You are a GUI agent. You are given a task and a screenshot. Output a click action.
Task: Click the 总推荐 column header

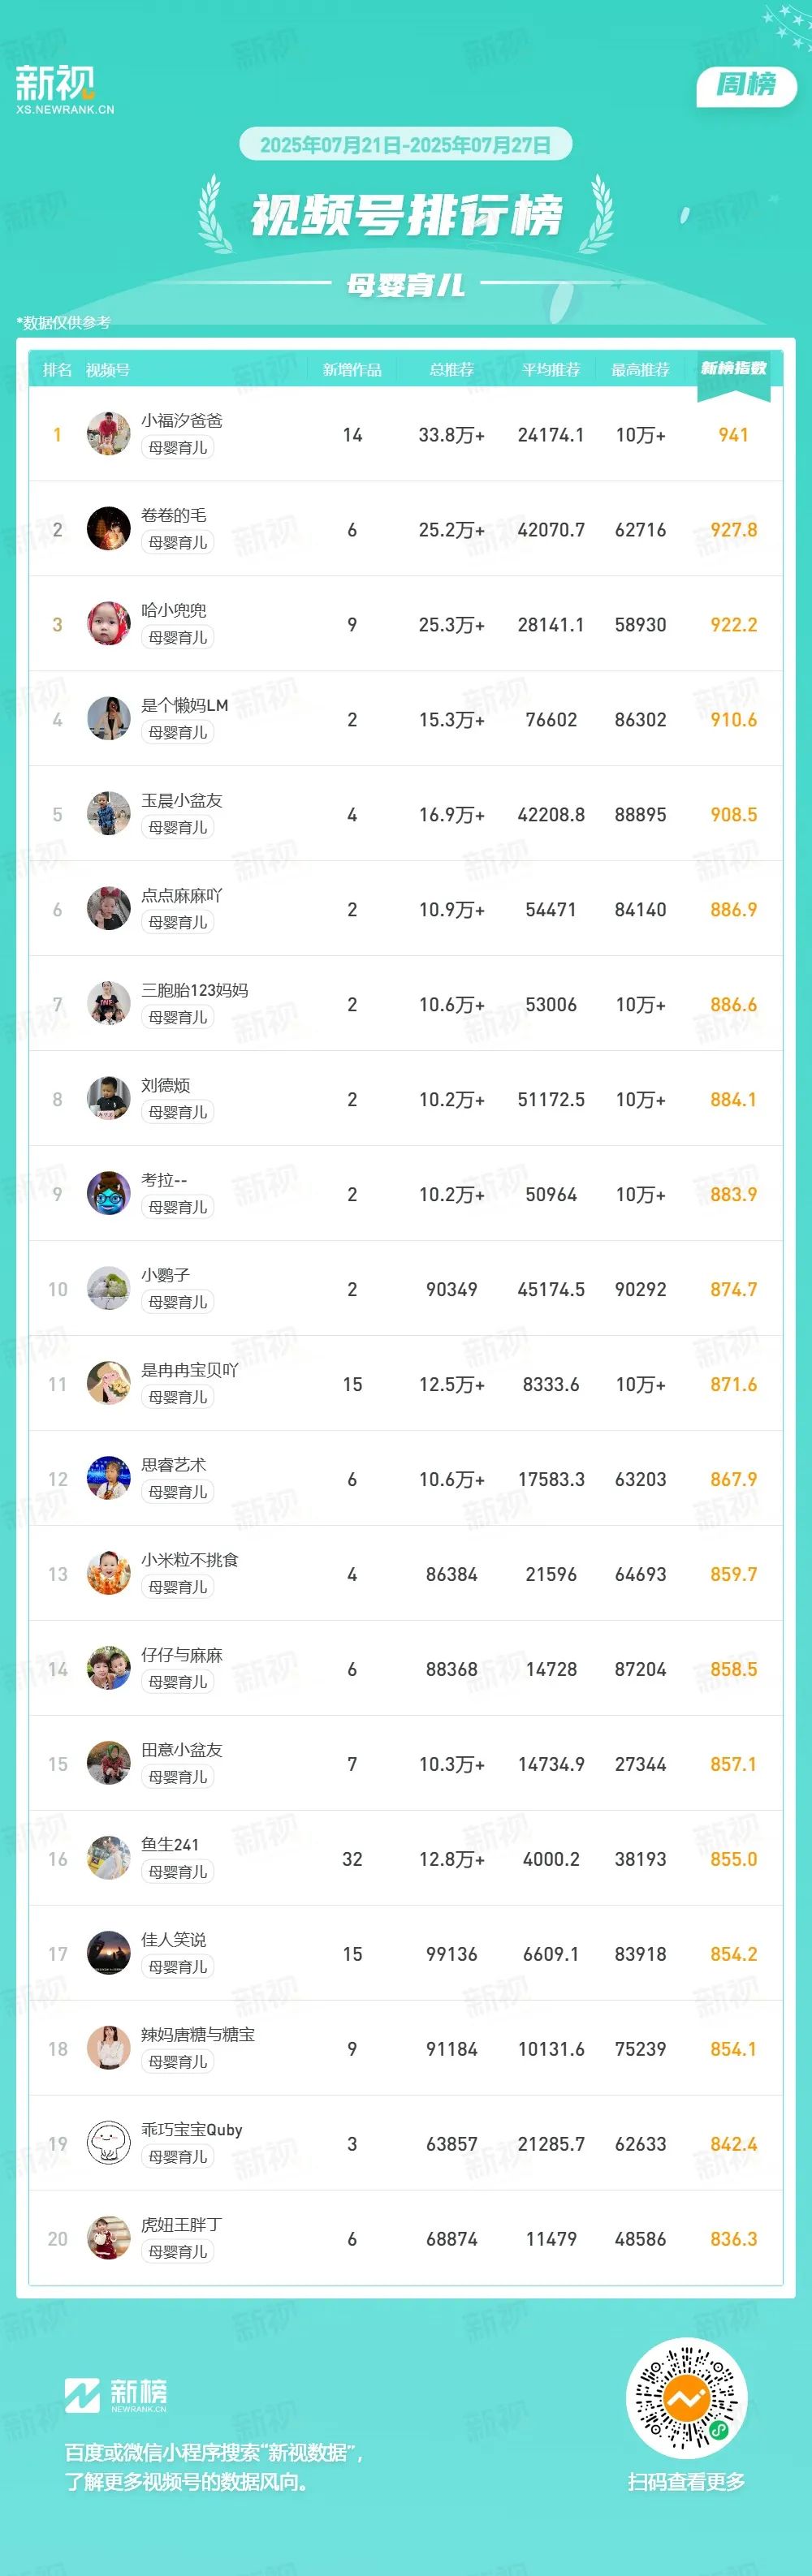coord(451,370)
